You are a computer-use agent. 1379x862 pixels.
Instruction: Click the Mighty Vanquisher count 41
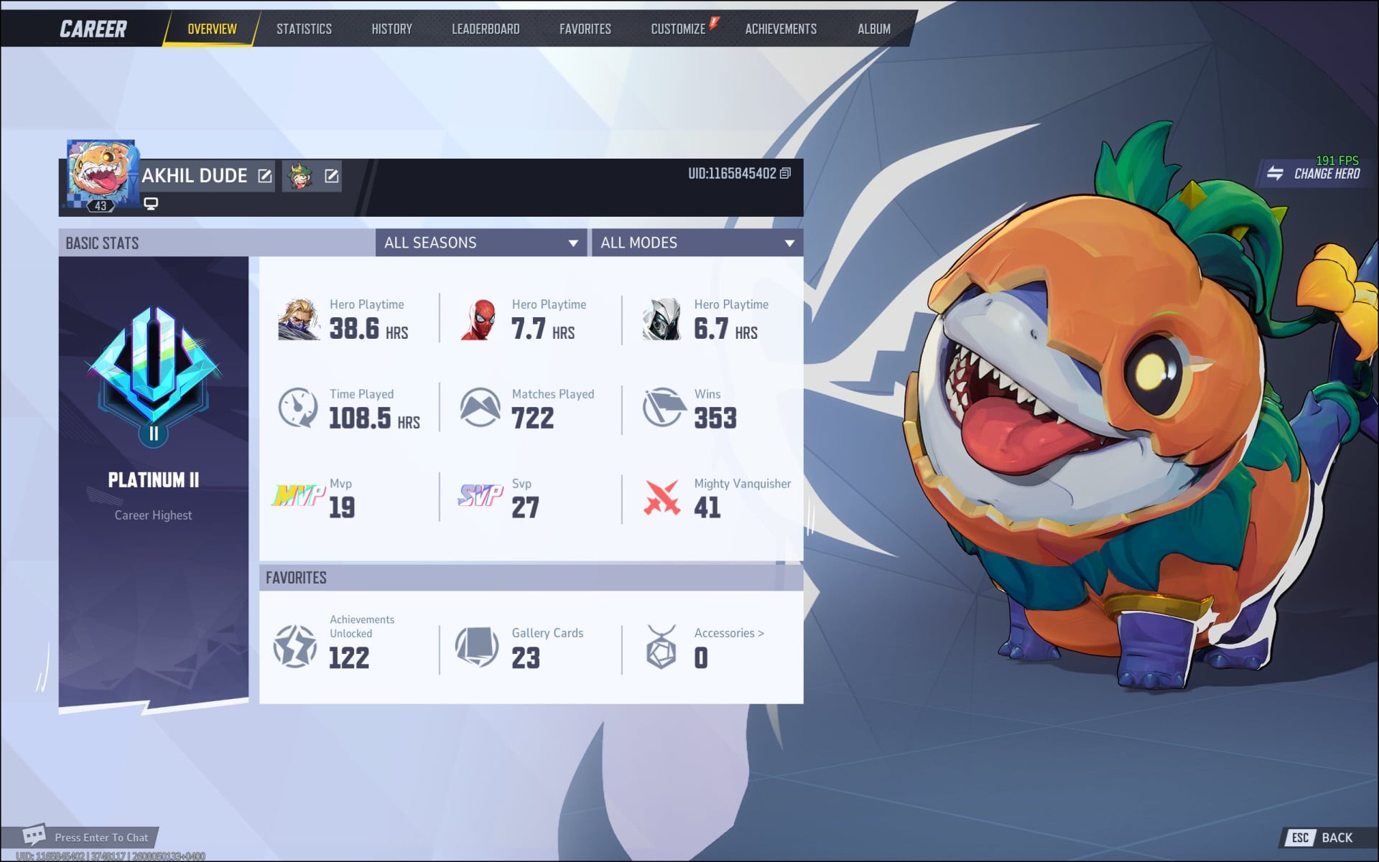pyautogui.click(x=707, y=507)
